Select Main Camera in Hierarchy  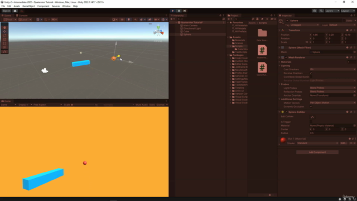(x=190, y=26)
